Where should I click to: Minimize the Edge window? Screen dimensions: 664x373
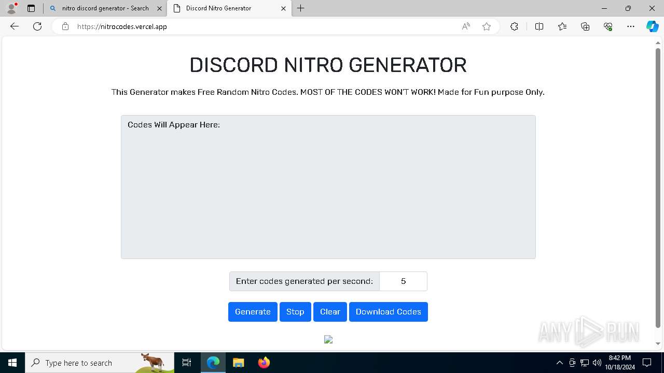click(x=604, y=8)
